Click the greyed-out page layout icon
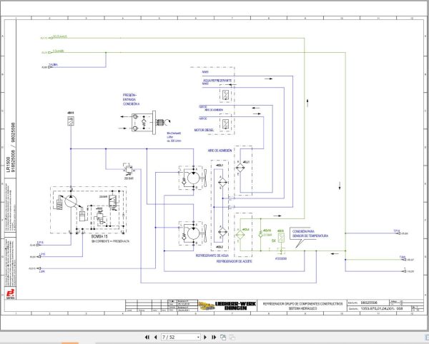The width and height of the screenshot is (429, 344). click(x=232, y=337)
